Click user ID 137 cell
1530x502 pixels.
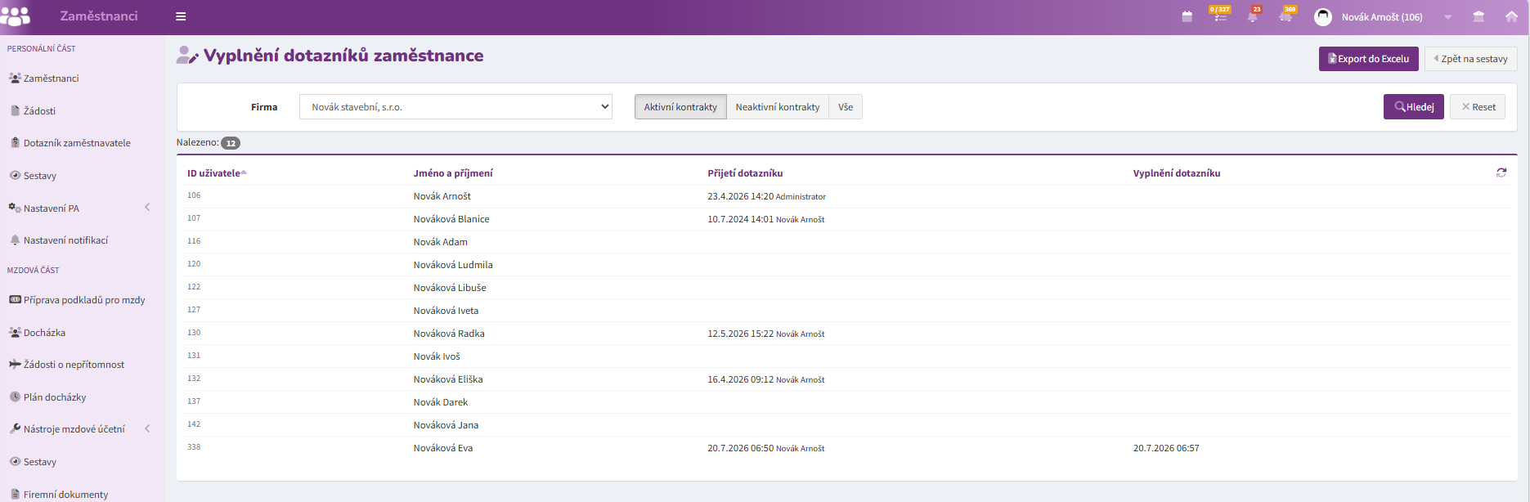[194, 401]
